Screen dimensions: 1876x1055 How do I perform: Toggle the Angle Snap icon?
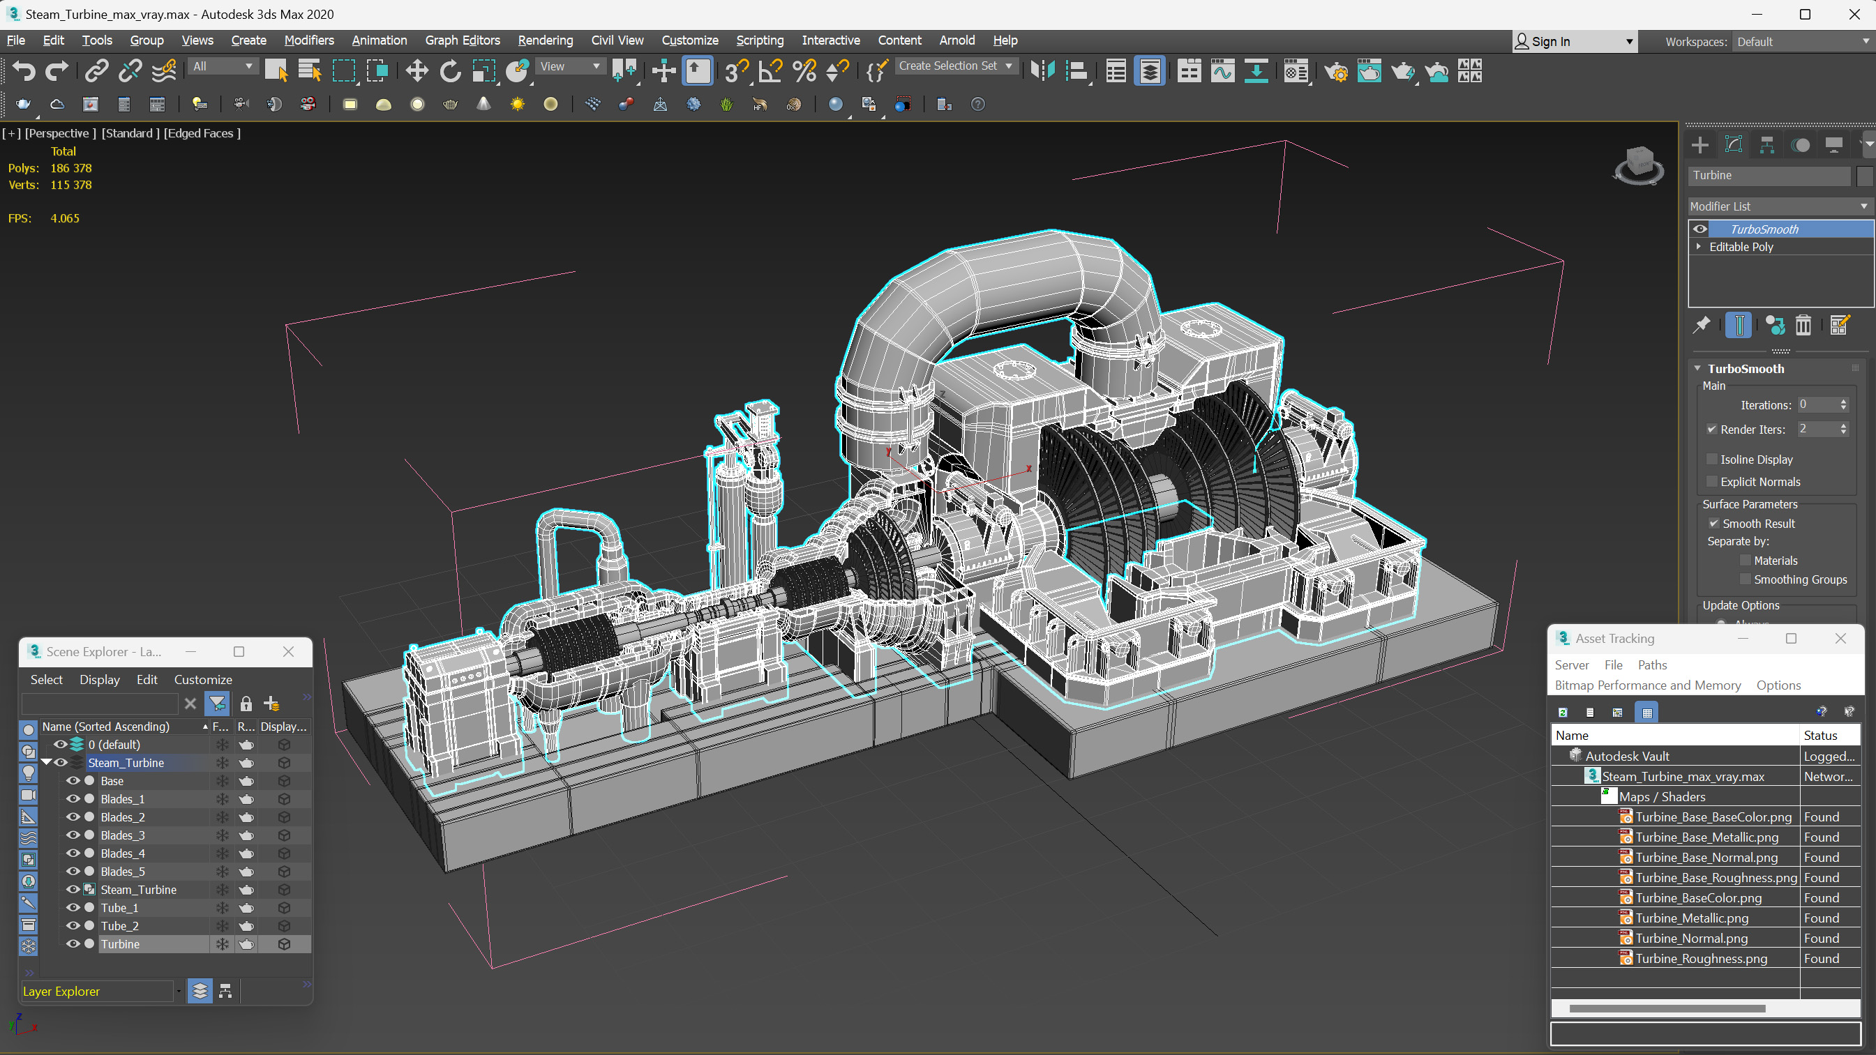point(770,71)
